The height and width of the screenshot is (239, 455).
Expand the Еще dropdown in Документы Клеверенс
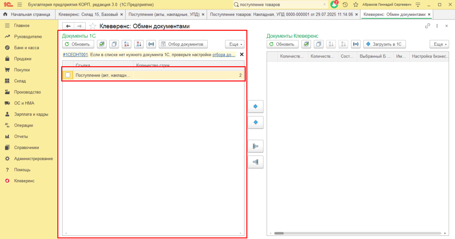[x=439, y=44]
